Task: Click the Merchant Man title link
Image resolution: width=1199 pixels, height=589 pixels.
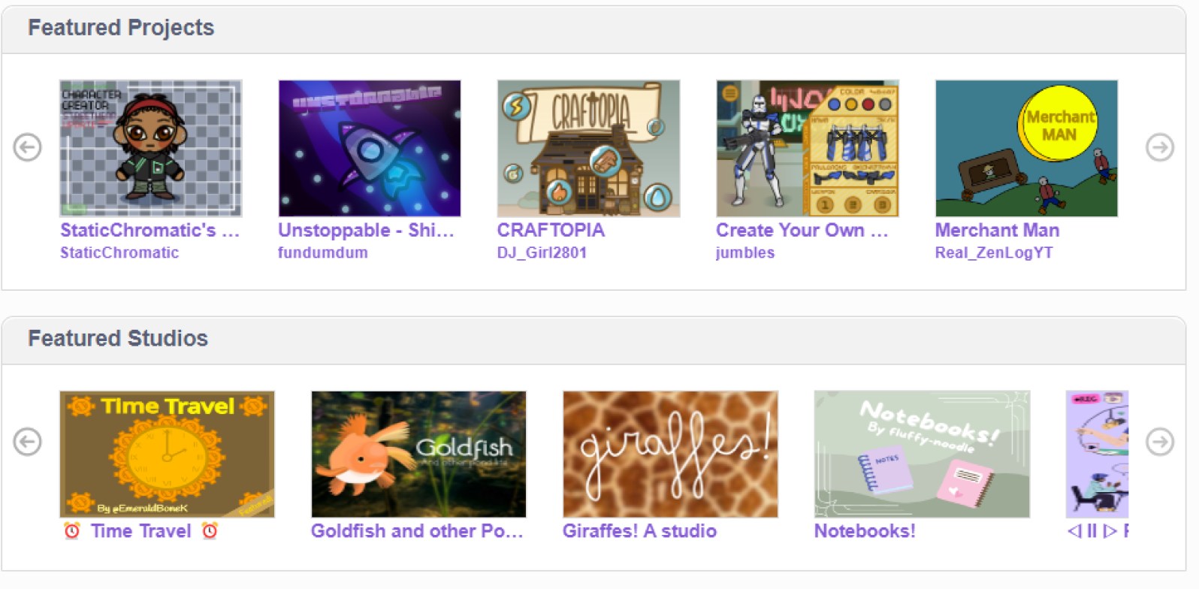Action: tap(997, 230)
